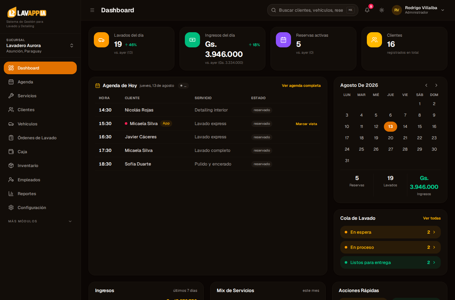Click Marcar vista for Micaela Silva
The image size is (455, 300).
[x=306, y=124]
